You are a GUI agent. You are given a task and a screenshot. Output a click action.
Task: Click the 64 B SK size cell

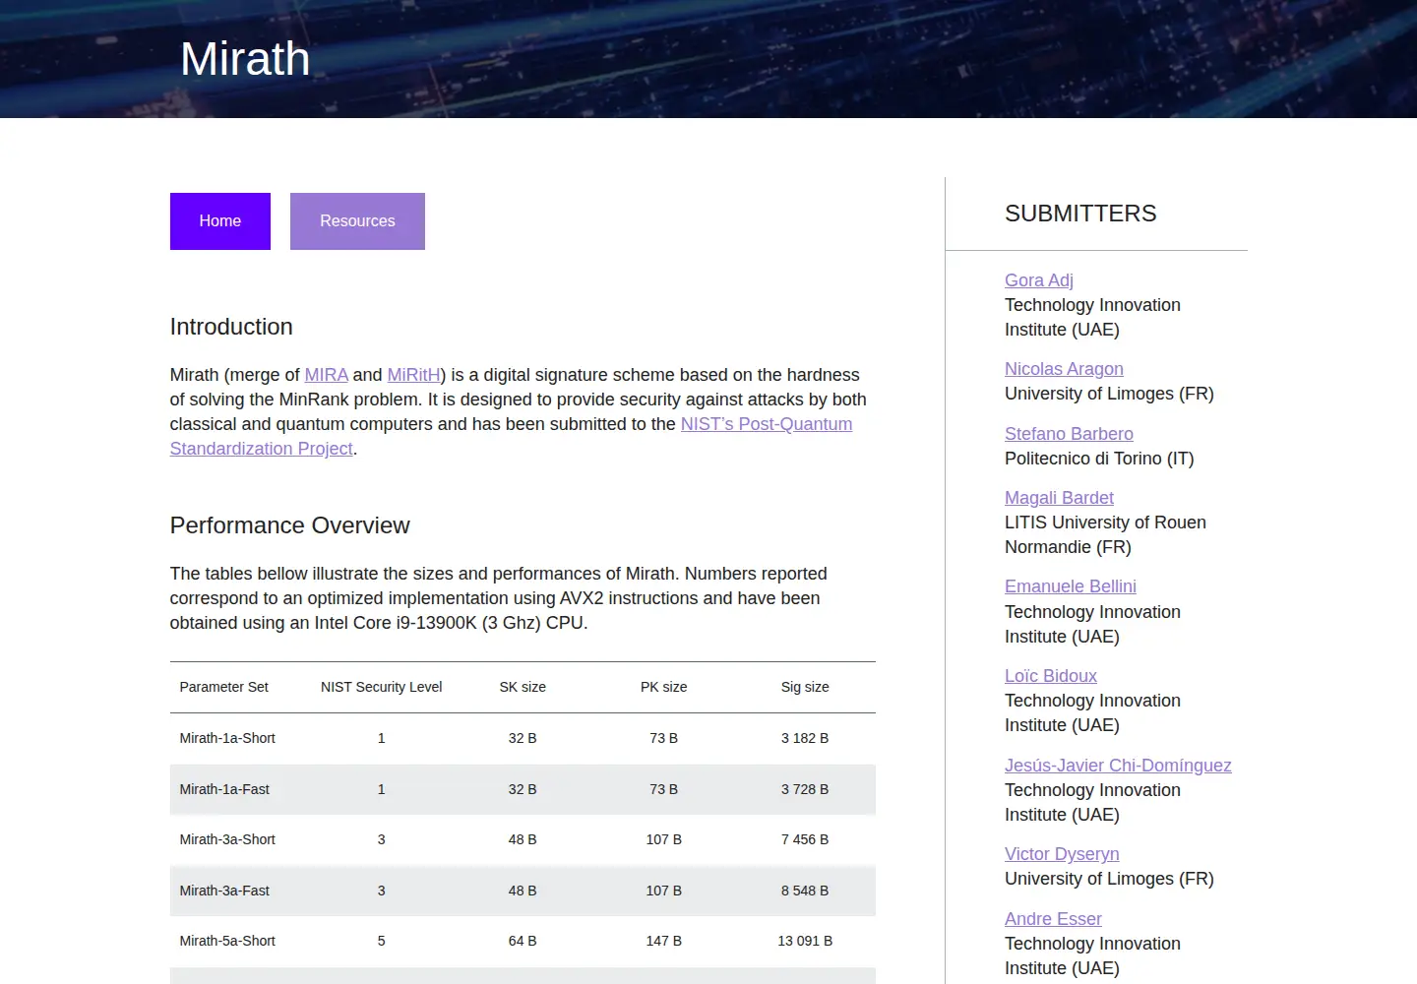[x=523, y=941]
